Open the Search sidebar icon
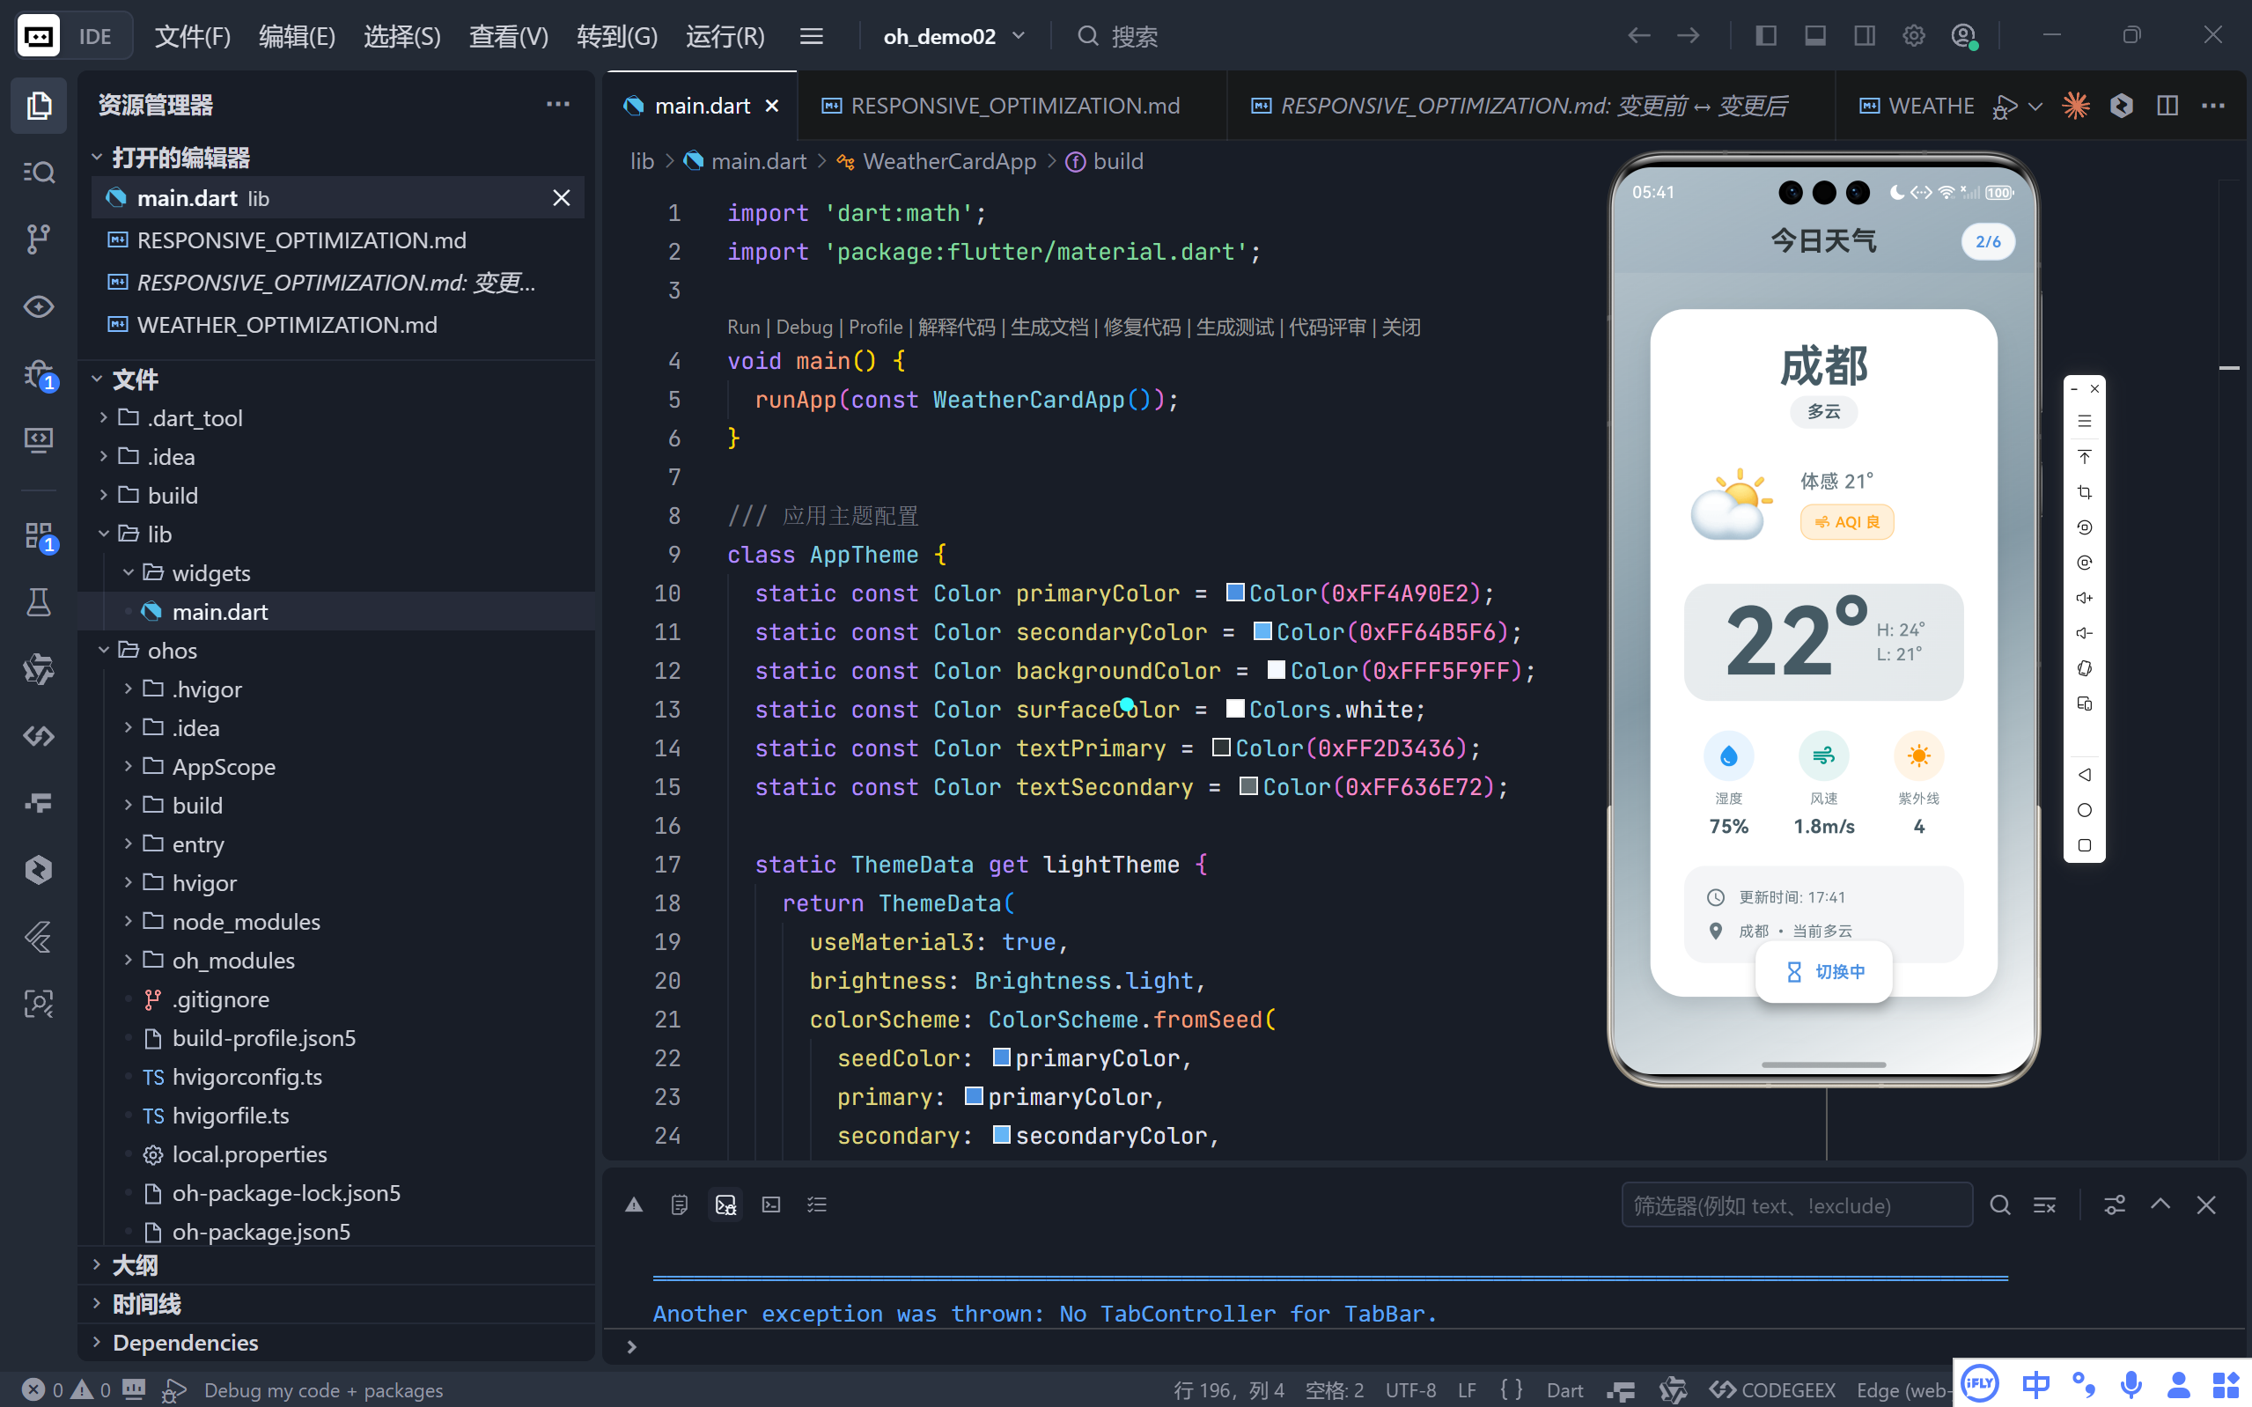2252x1407 pixels. [38, 173]
